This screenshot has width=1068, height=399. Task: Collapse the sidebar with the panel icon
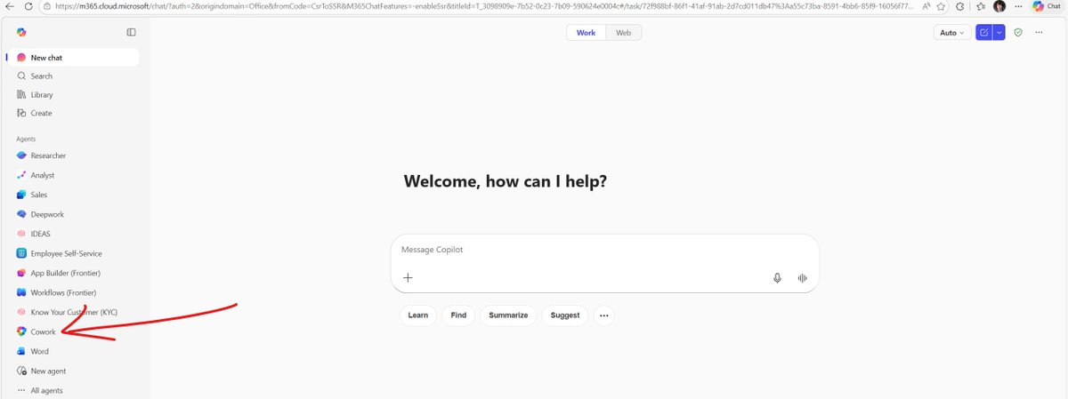coord(131,32)
